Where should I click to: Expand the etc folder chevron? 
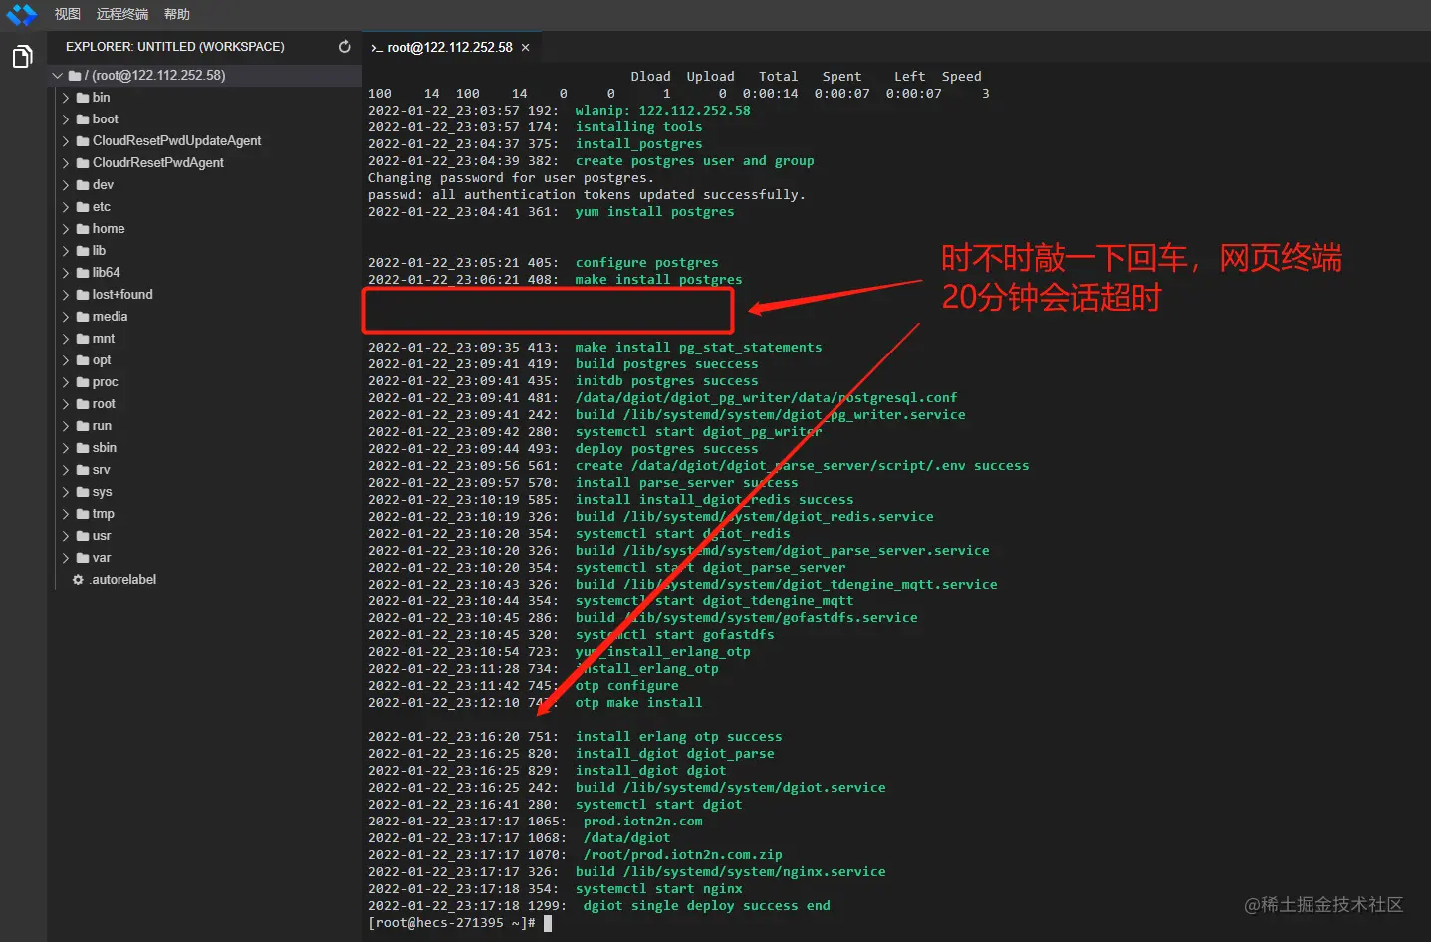[x=66, y=207]
